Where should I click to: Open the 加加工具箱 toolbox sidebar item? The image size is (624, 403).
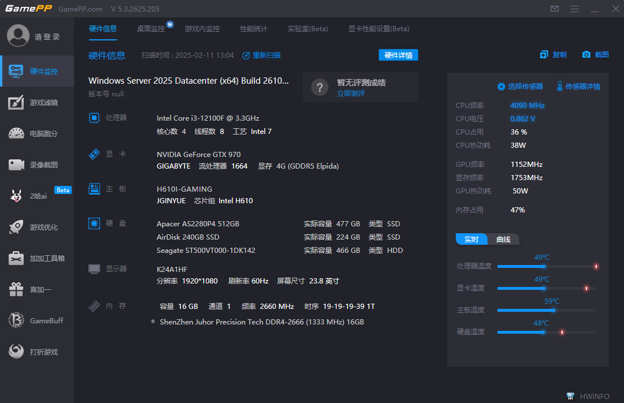37,258
